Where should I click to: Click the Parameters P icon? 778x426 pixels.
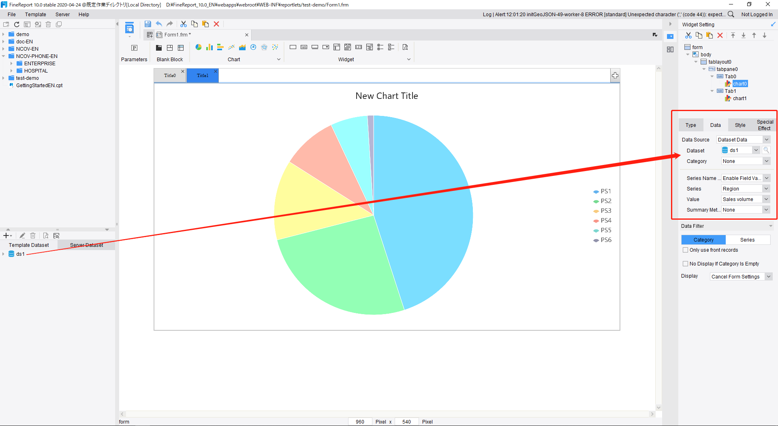[134, 48]
